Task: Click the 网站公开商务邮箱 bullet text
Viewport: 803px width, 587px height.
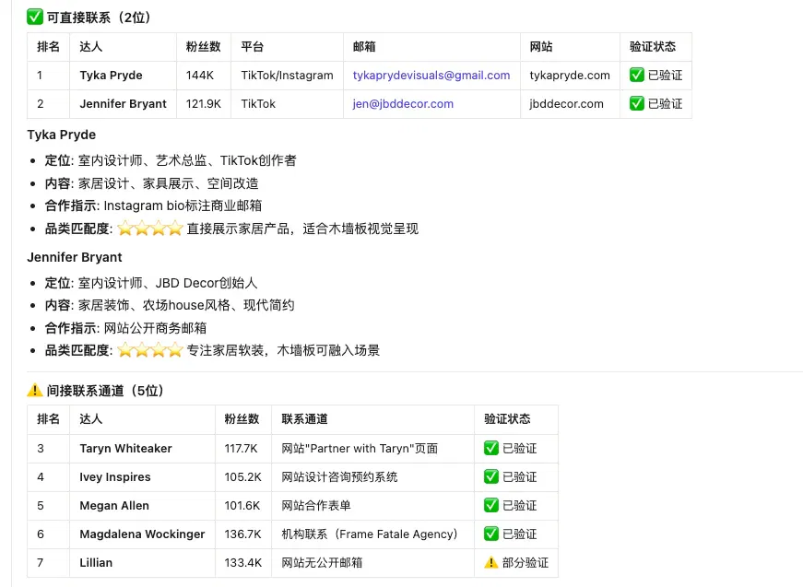Action: tap(156, 327)
